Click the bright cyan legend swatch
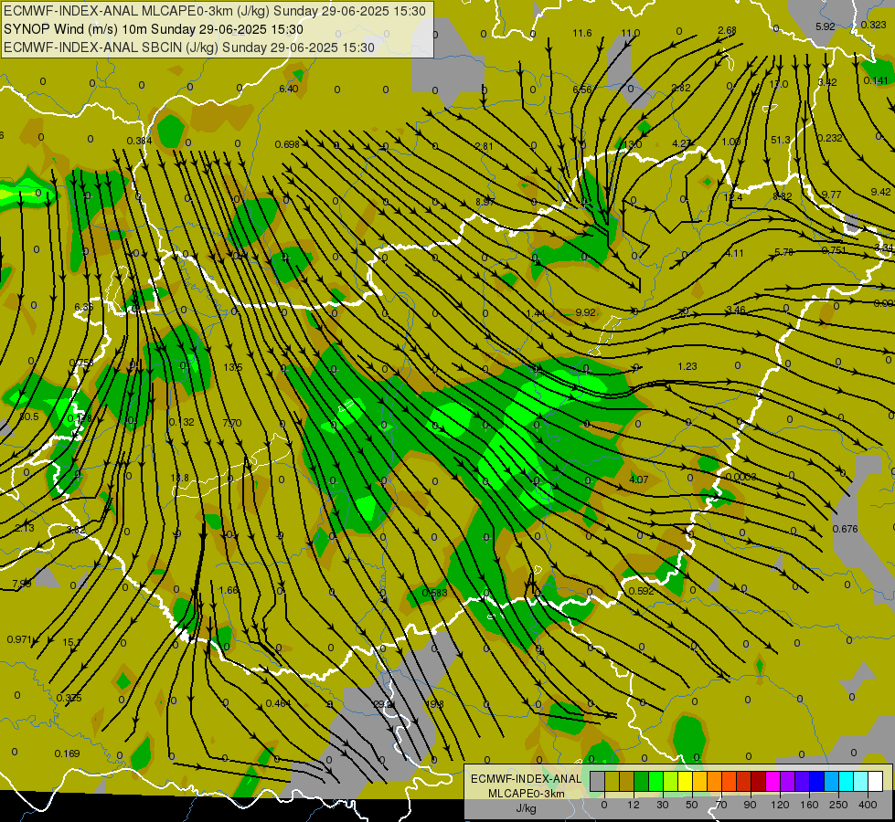Screen dimensions: 895x822 (x=846, y=781)
